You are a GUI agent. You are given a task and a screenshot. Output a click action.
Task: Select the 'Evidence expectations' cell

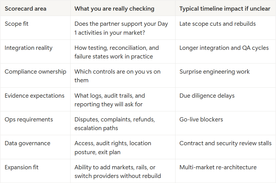[34, 96]
